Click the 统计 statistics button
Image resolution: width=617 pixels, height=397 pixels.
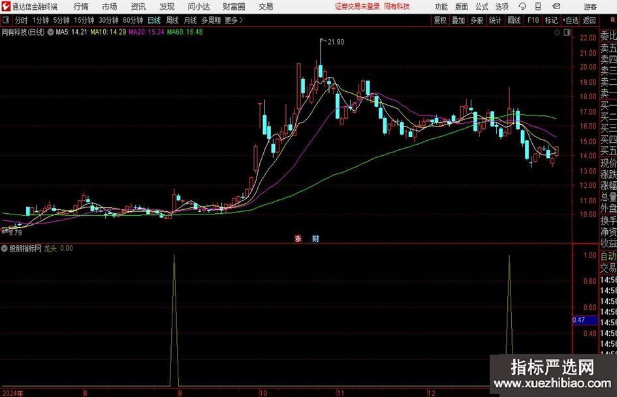tap(495, 20)
